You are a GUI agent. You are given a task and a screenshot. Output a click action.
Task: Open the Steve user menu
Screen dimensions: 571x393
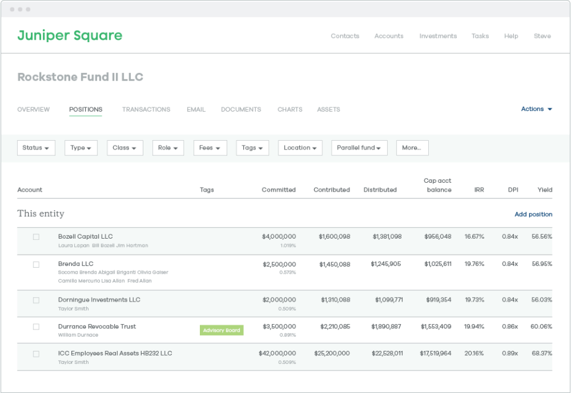[x=542, y=36]
